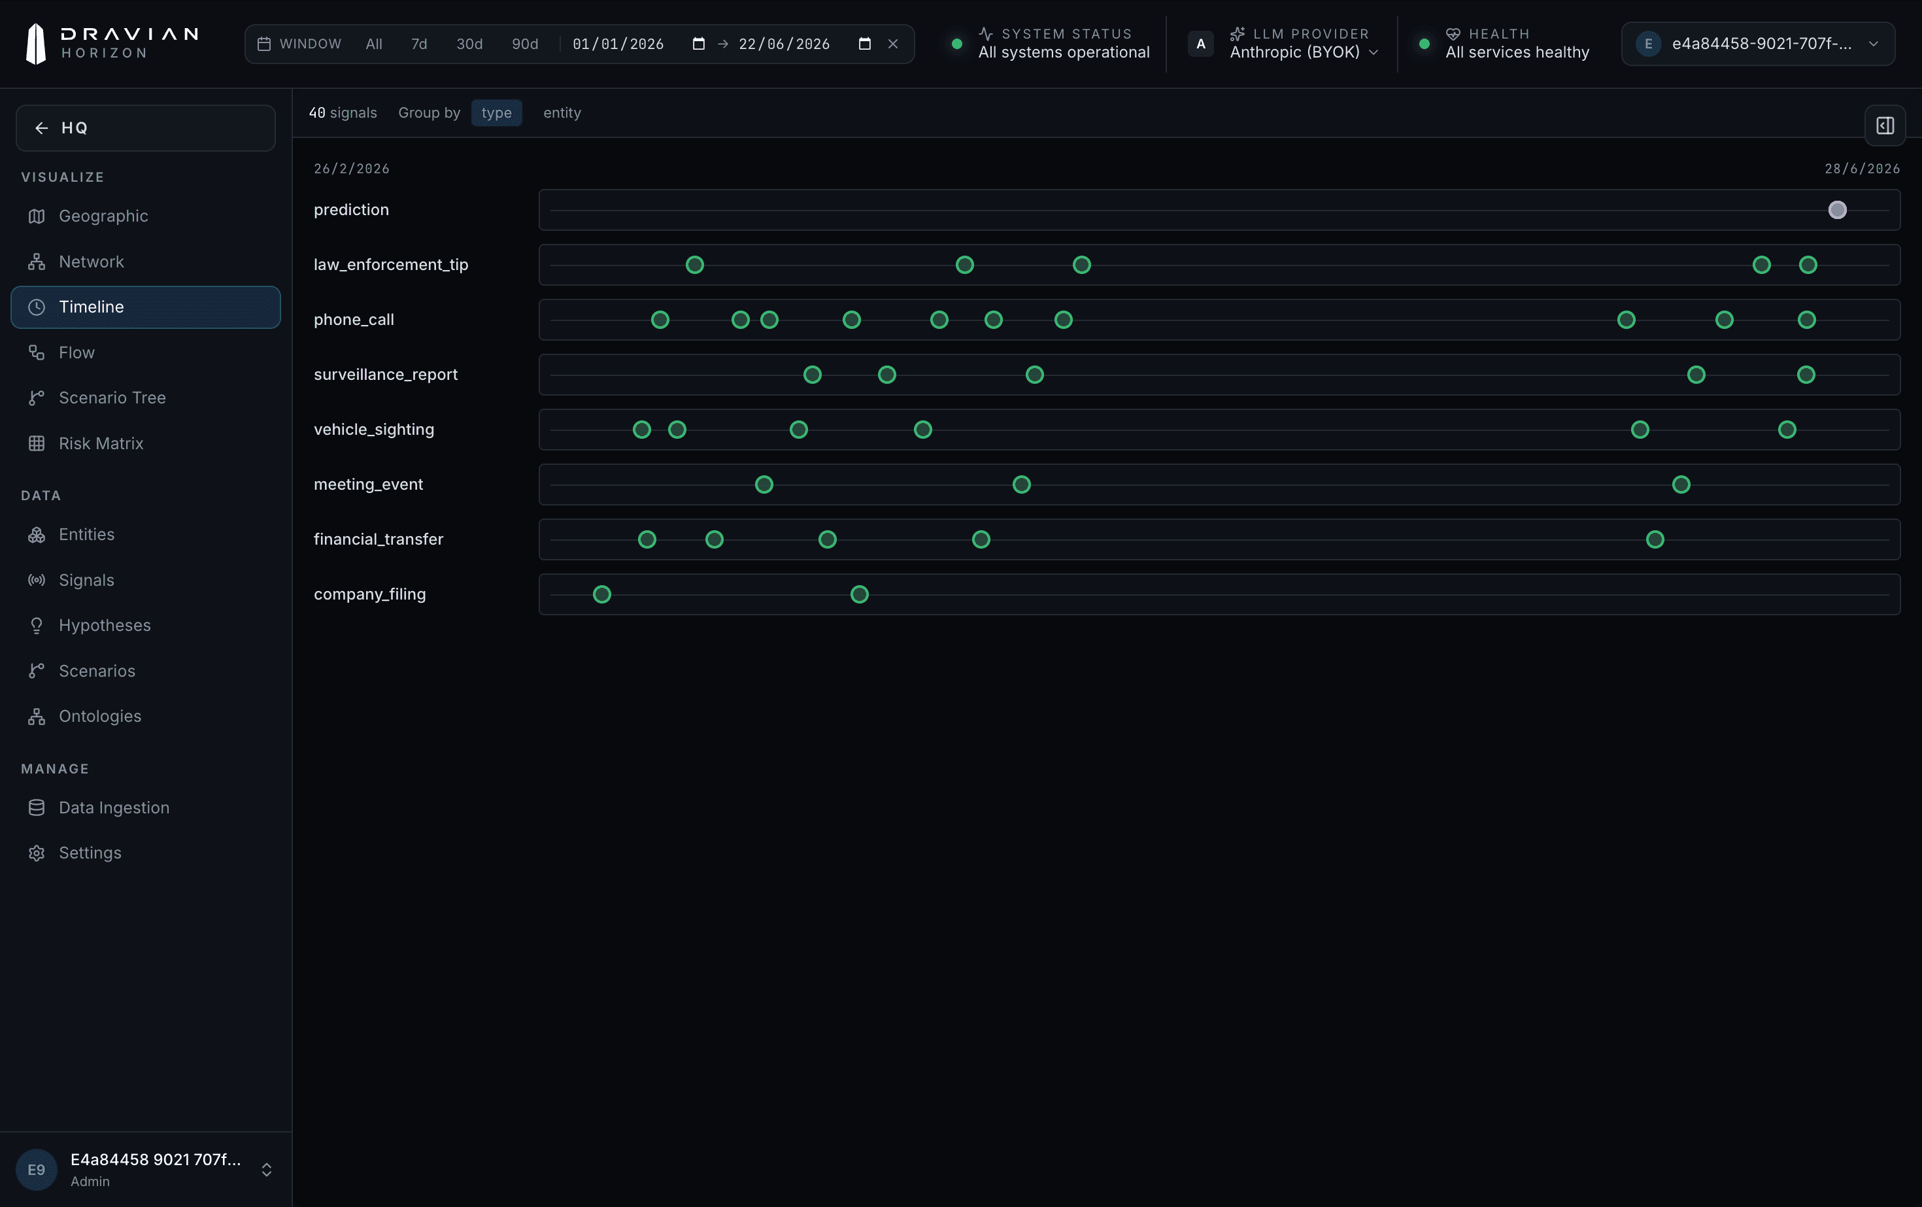The height and width of the screenshot is (1207, 1922).
Task: Select the gray prediction timeline marker
Action: click(x=1838, y=210)
